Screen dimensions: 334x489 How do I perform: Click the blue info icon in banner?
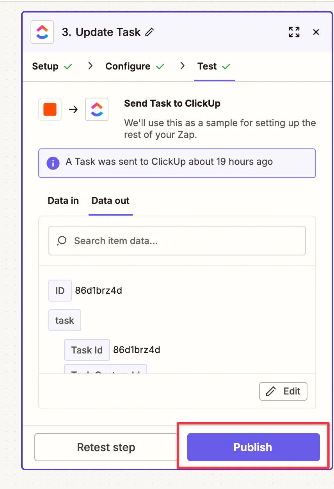[53, 162]
